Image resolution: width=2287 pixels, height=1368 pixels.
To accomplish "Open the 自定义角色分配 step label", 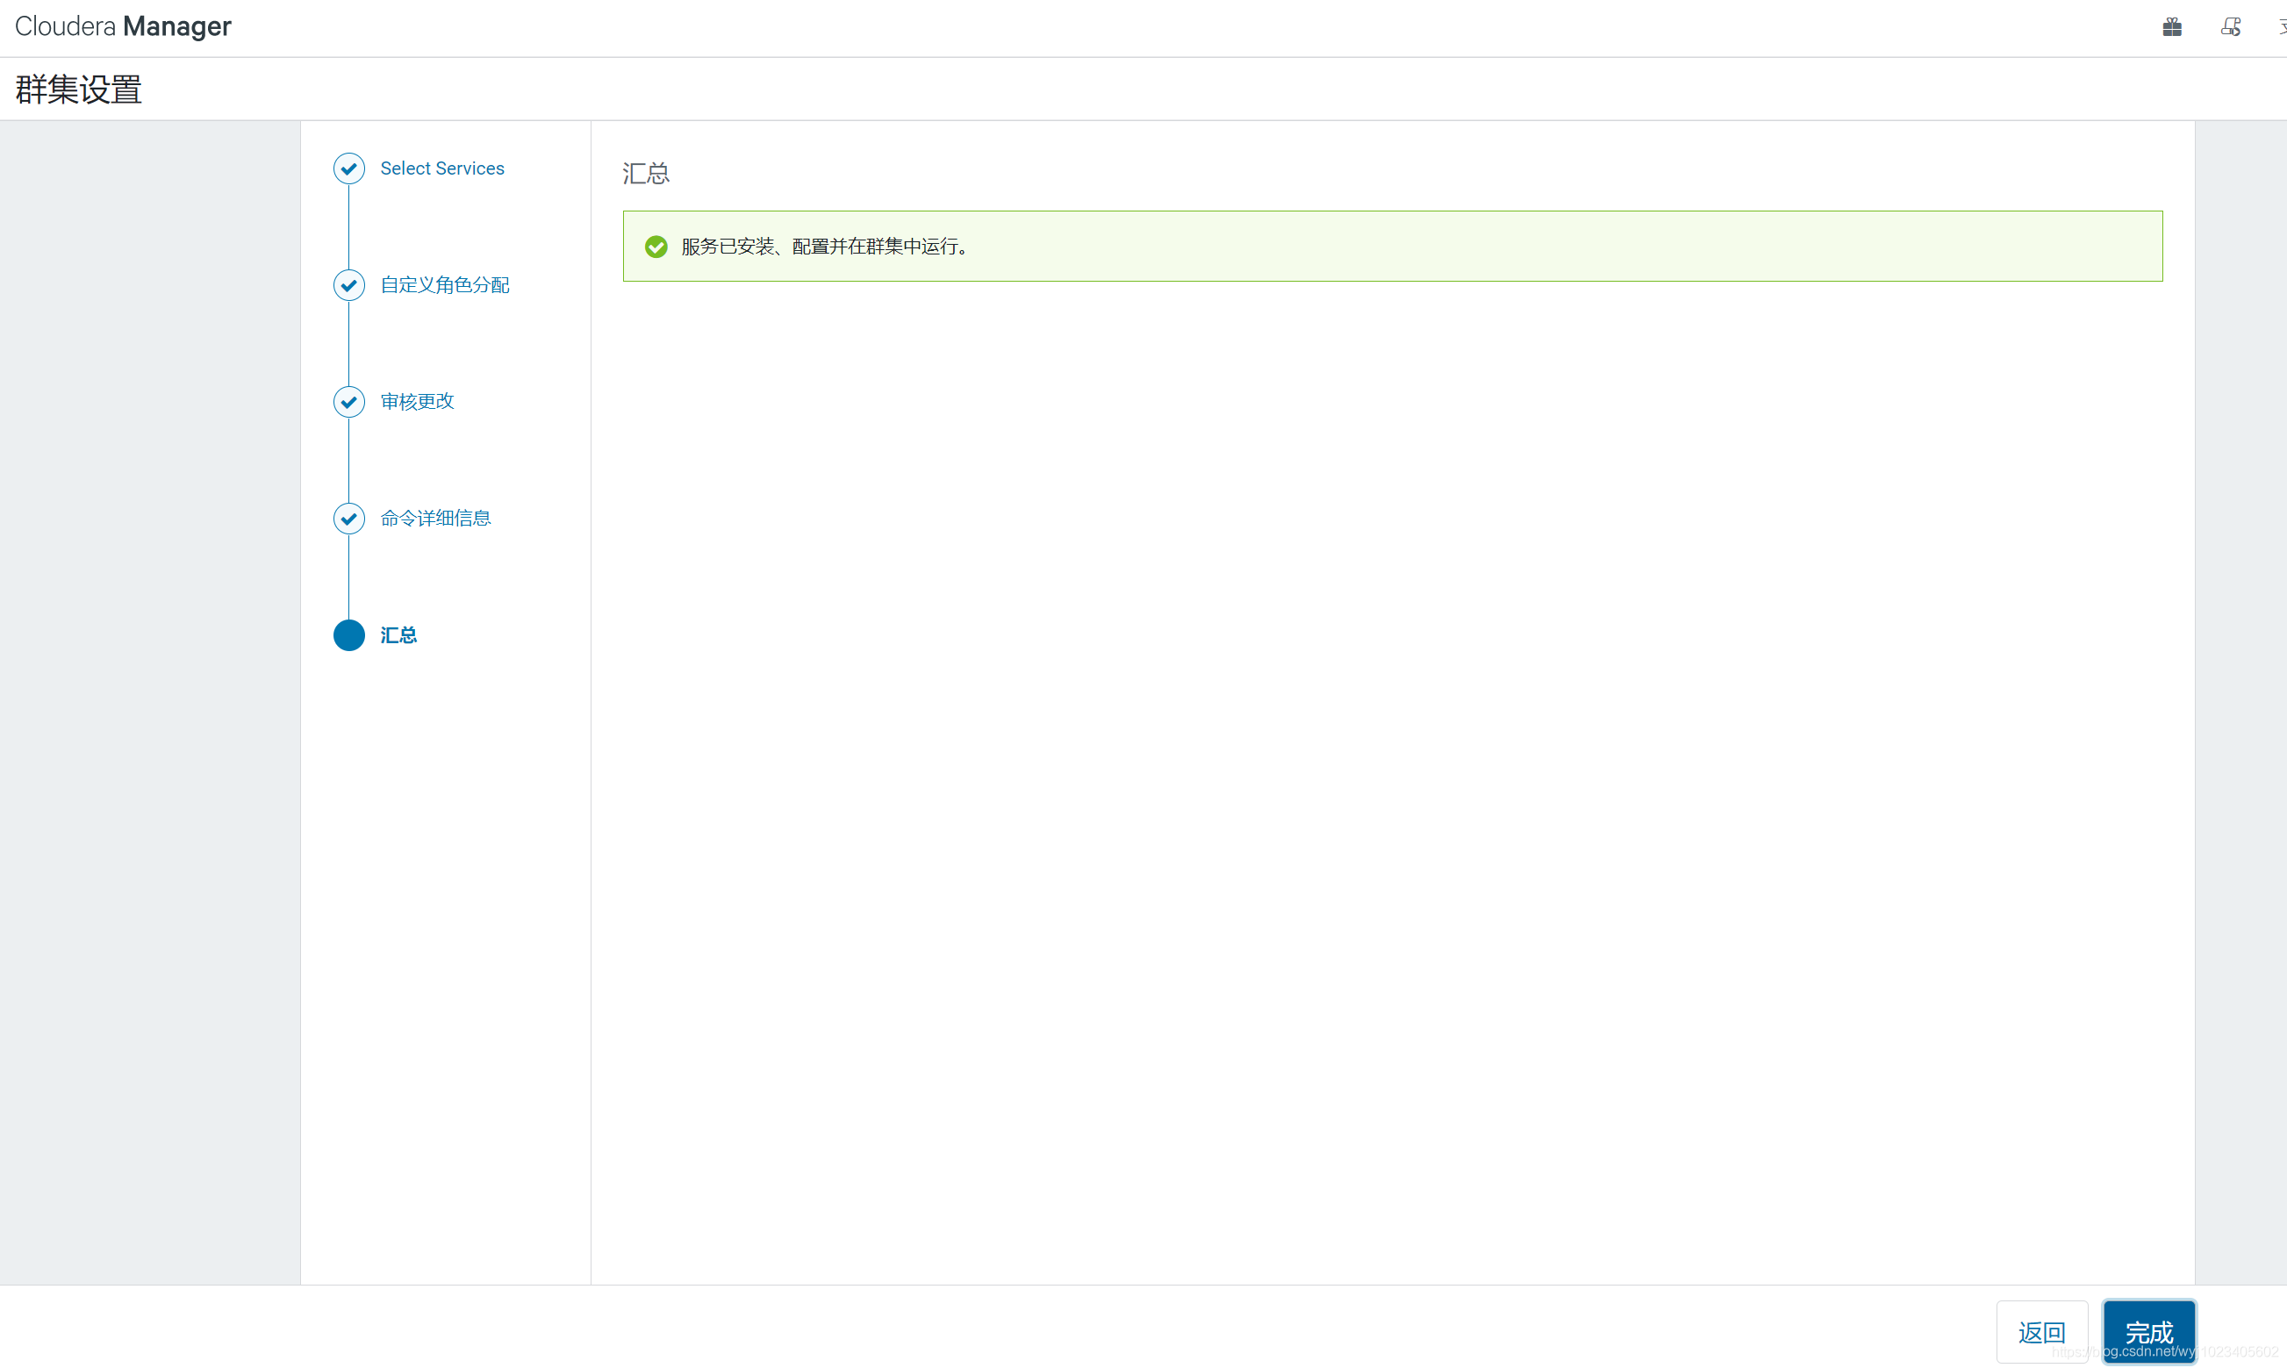I will 444,285.
